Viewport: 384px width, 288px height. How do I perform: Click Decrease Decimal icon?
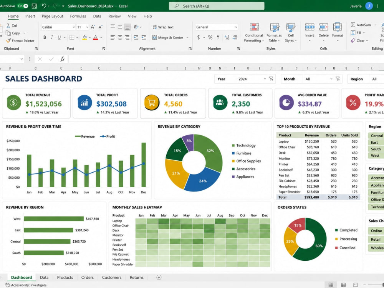pos(235,37)
